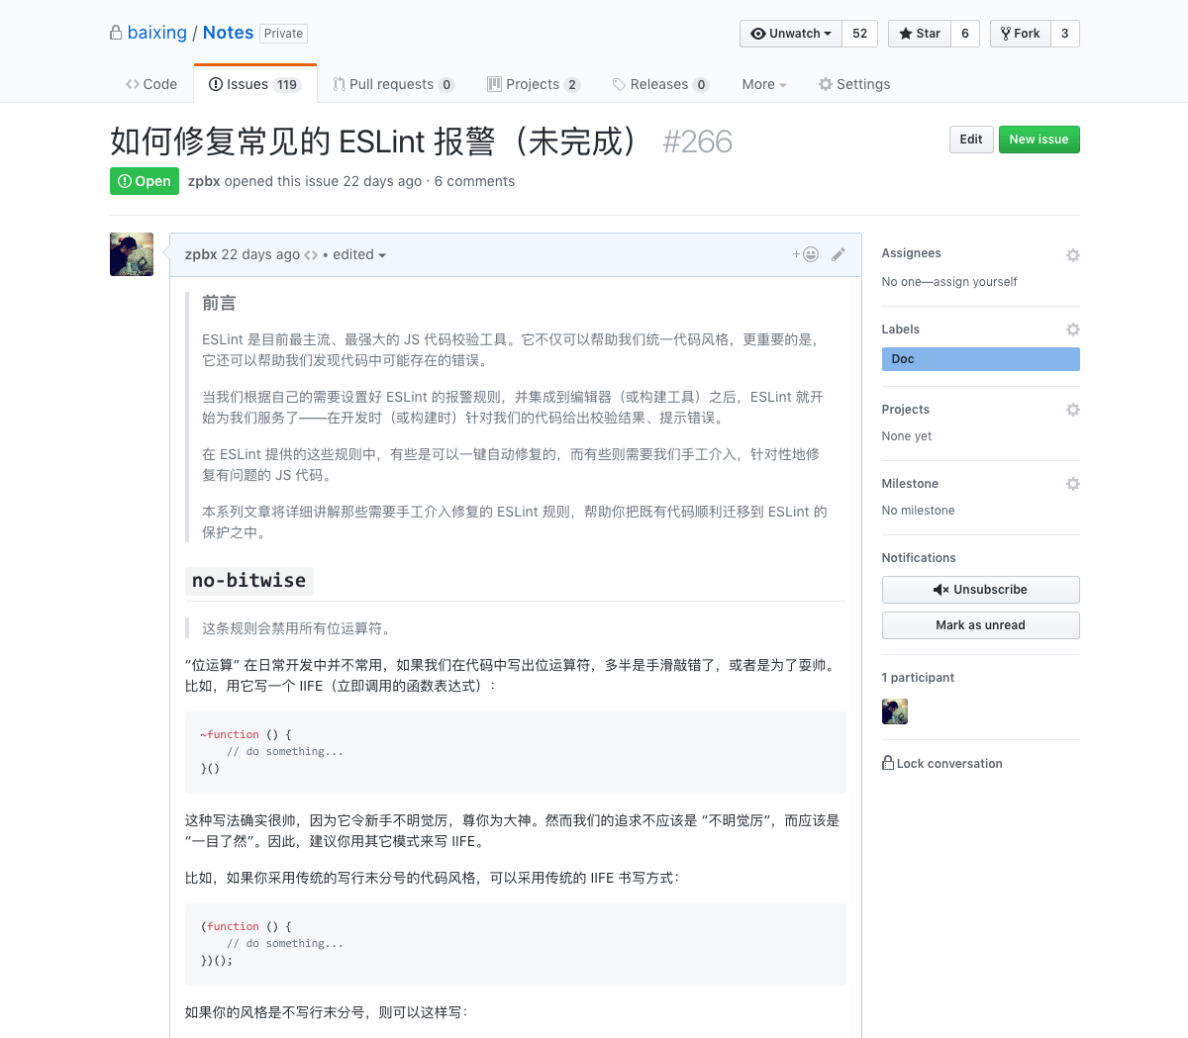Viewport: 1188px width, 1038px height.
Task: View the 6 stargazers count
Action: coord(965,34)
